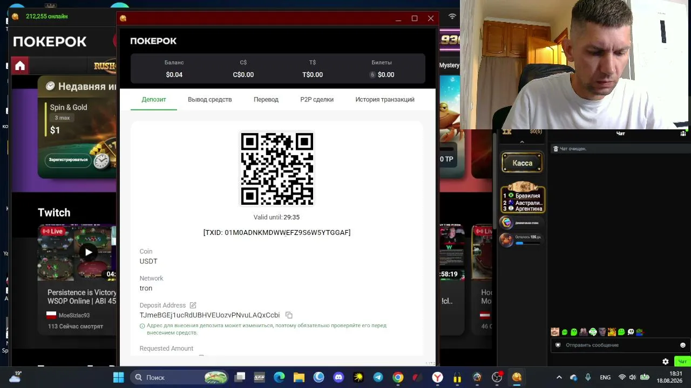Viewport: 691px width, 388px height.
Task: Open Yandex Browser from the taskbar
Action: 437,377
